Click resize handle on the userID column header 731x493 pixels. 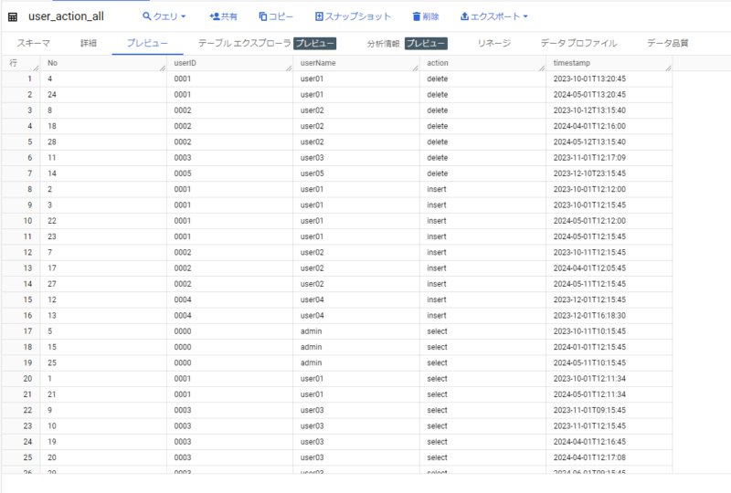click(288, 68)
